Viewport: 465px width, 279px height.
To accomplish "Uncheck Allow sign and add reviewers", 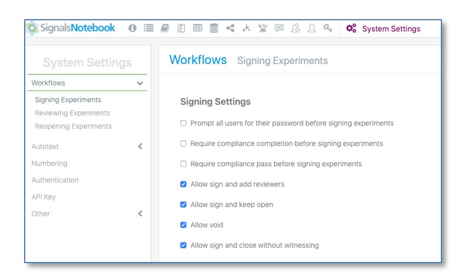I will click(183, 184).
